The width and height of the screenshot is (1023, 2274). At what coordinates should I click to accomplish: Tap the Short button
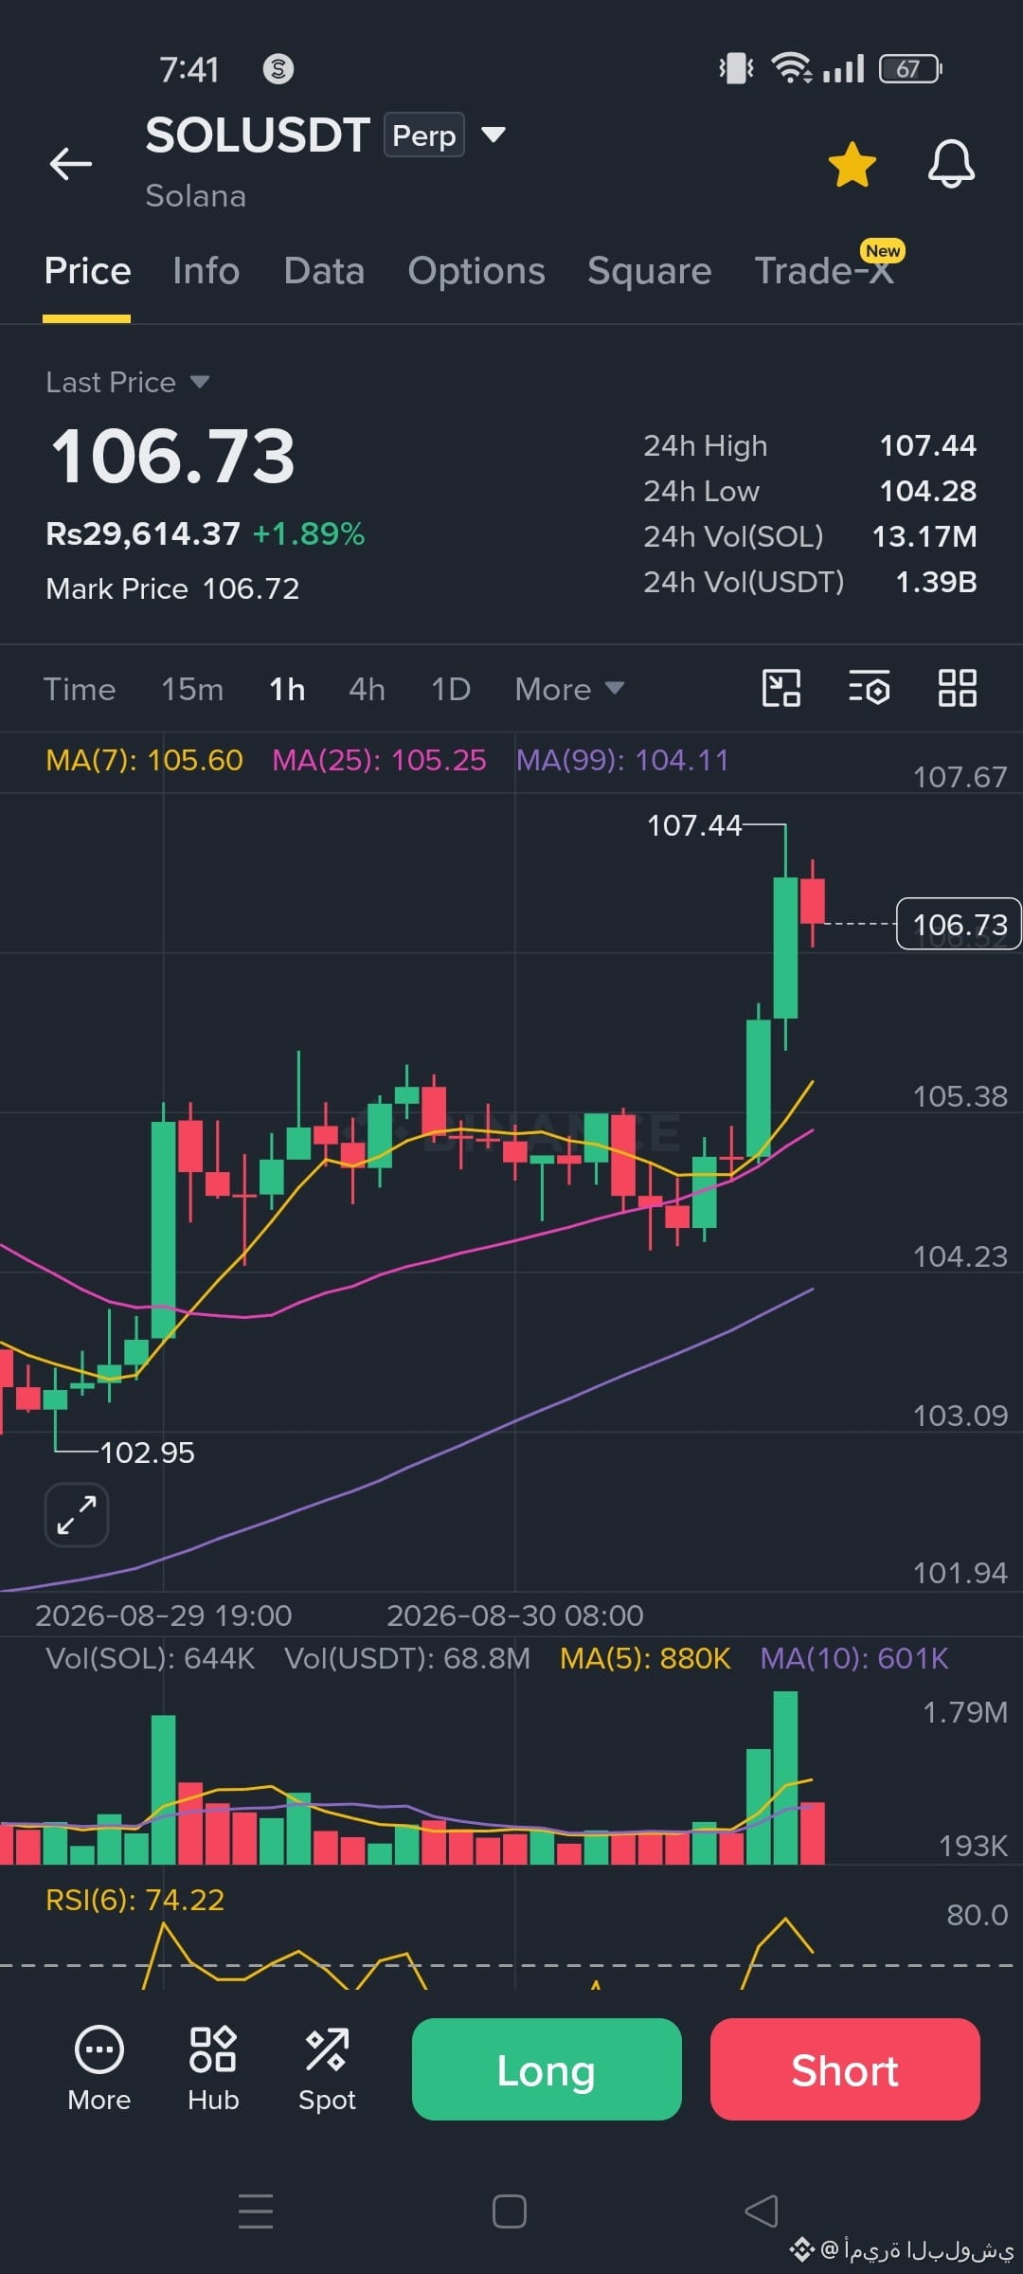845,2069
